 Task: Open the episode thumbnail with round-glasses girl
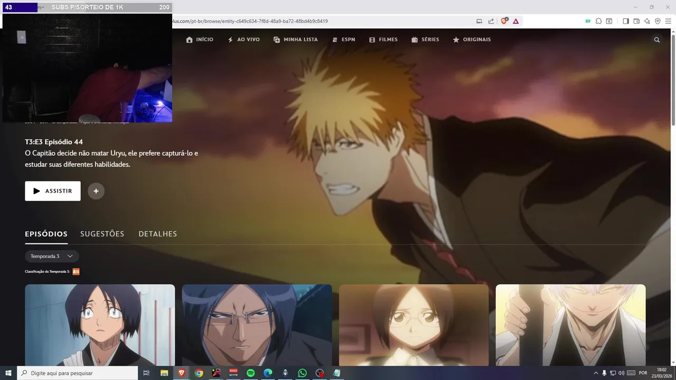(x=414, y=325)
